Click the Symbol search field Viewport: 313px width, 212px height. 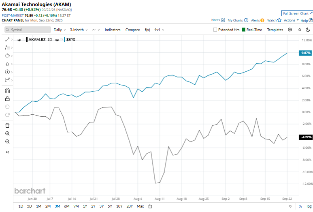coord(28,30)
